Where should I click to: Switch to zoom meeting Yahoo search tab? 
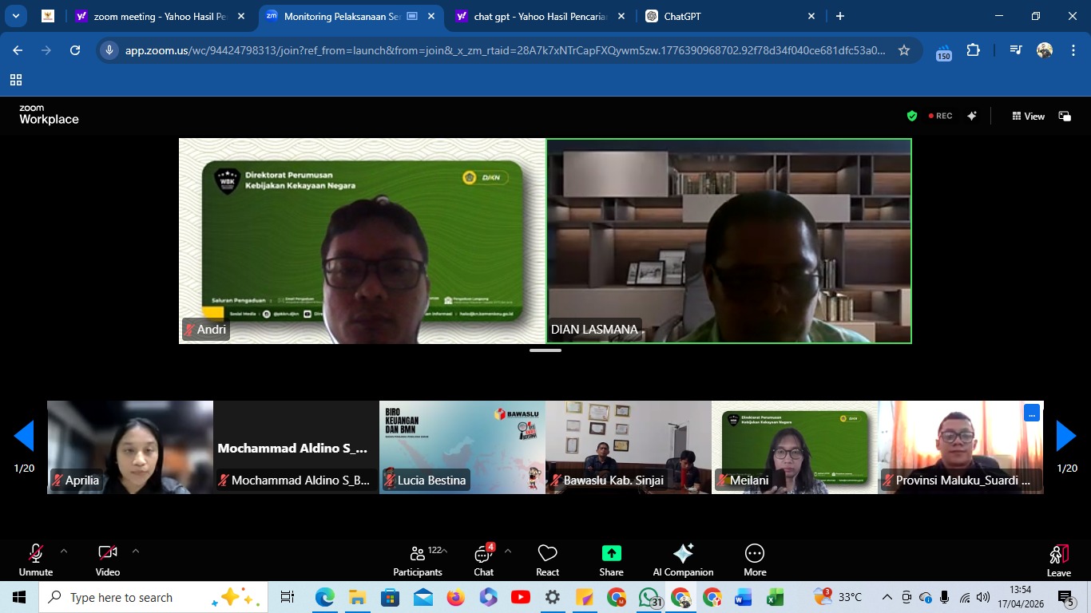158,16
